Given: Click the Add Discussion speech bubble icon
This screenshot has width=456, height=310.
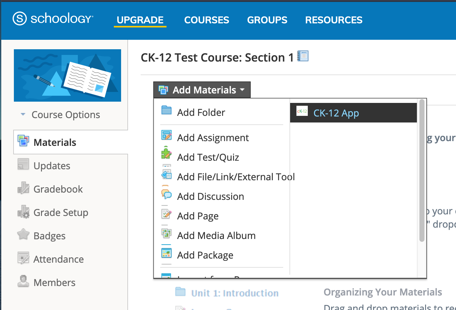Looking at the screenshot, I should 167,194.
